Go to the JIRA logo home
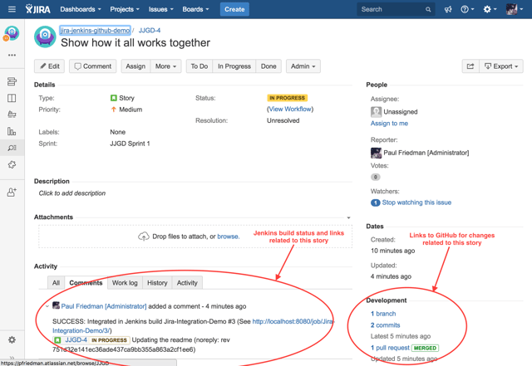 [37, 9]
